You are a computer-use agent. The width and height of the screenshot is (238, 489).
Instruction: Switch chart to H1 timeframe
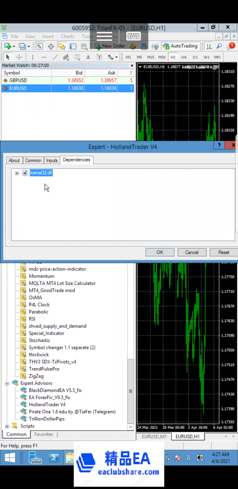point(173,58)
